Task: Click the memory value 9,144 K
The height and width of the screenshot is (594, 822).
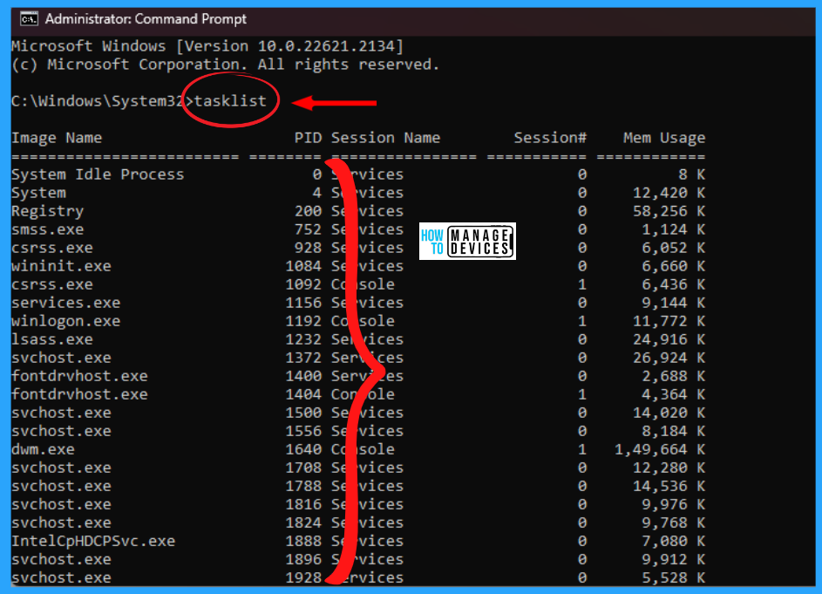Action: click(674, 304)
